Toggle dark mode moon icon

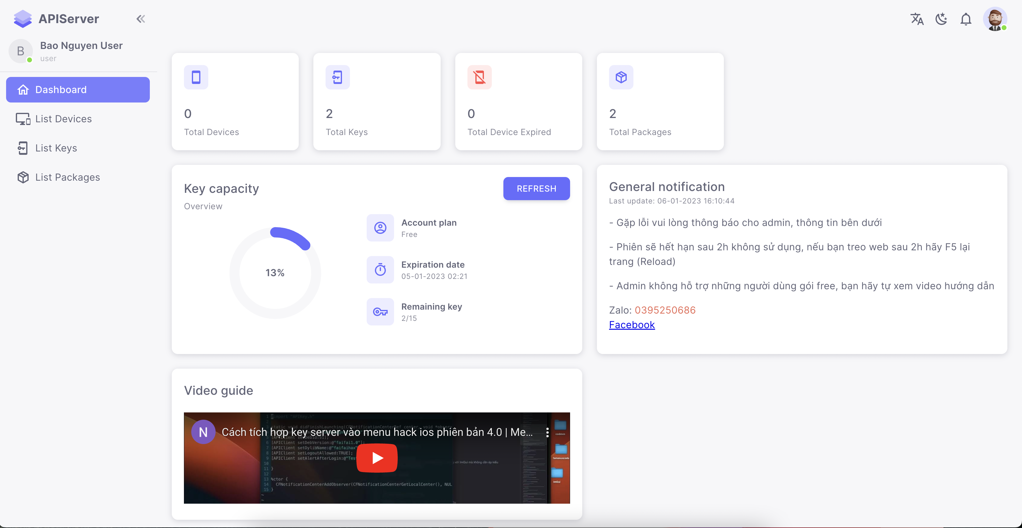[941, 19]
